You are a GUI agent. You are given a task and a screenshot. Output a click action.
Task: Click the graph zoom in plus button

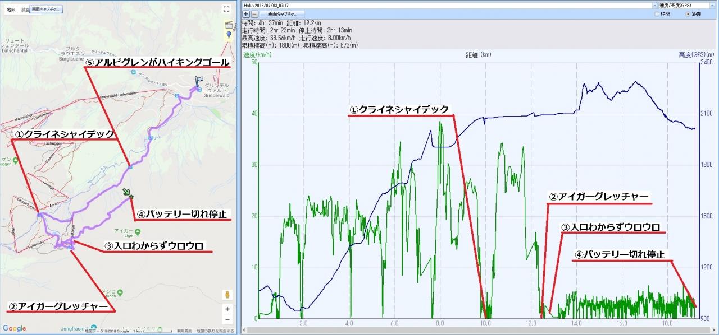[x=246, y=13]
